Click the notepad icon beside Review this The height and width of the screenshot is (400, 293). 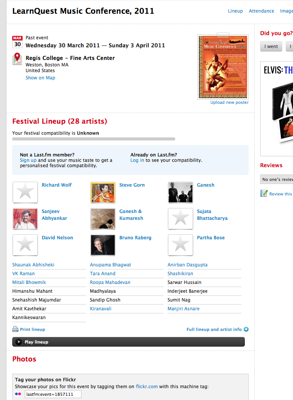(264, 194)
